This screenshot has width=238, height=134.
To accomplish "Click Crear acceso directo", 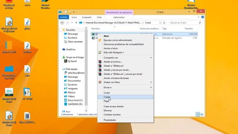I will tap(125, 106).
